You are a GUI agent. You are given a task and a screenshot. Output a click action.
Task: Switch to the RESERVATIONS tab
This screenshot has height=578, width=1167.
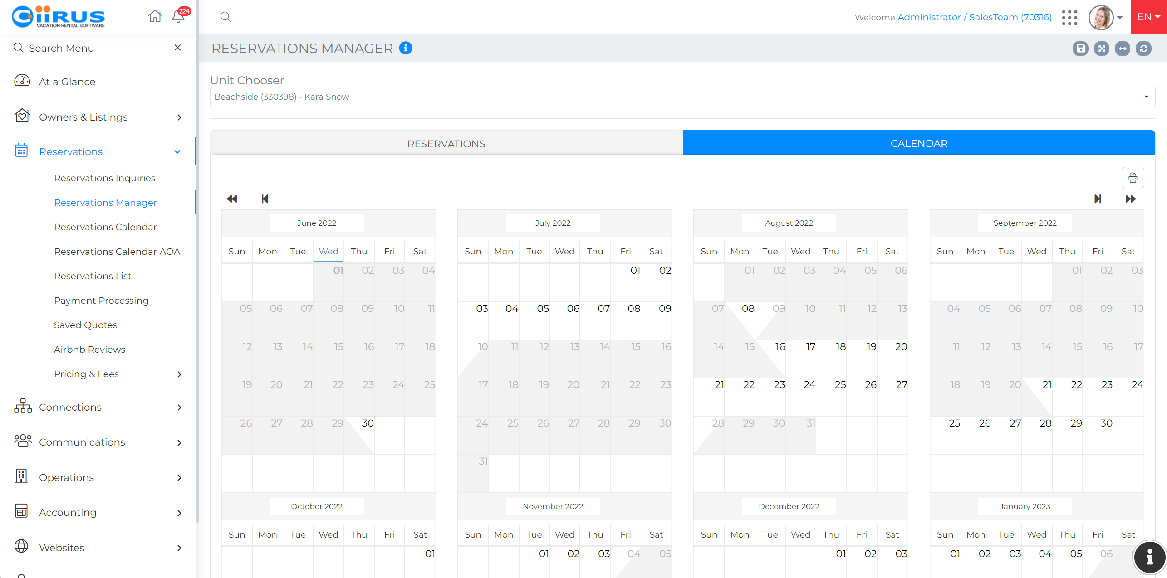pyautogui.click(x=446, y=144)
